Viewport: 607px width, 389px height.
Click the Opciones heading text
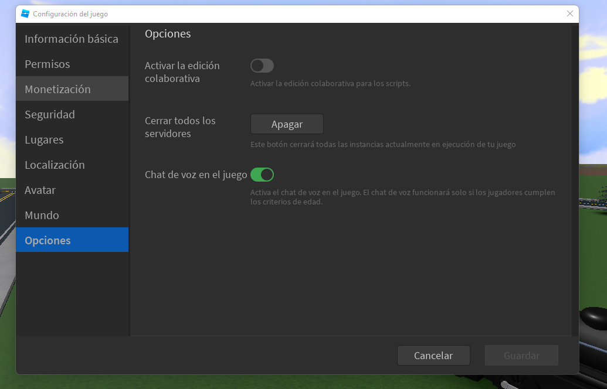click(168, 33)
